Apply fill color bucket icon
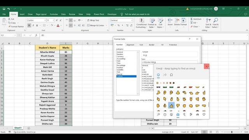The width and height of the screenshot is (249, 140). tap(52, 25)
